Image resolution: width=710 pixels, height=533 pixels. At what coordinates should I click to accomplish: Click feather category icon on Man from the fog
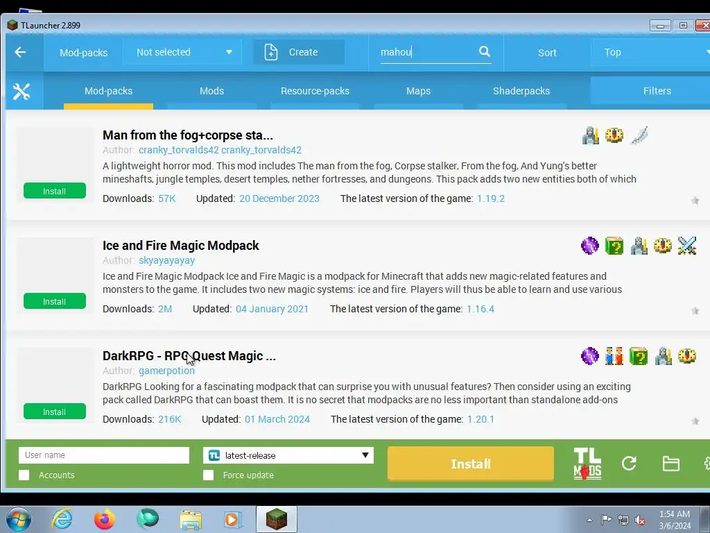(x=639, y=135)
